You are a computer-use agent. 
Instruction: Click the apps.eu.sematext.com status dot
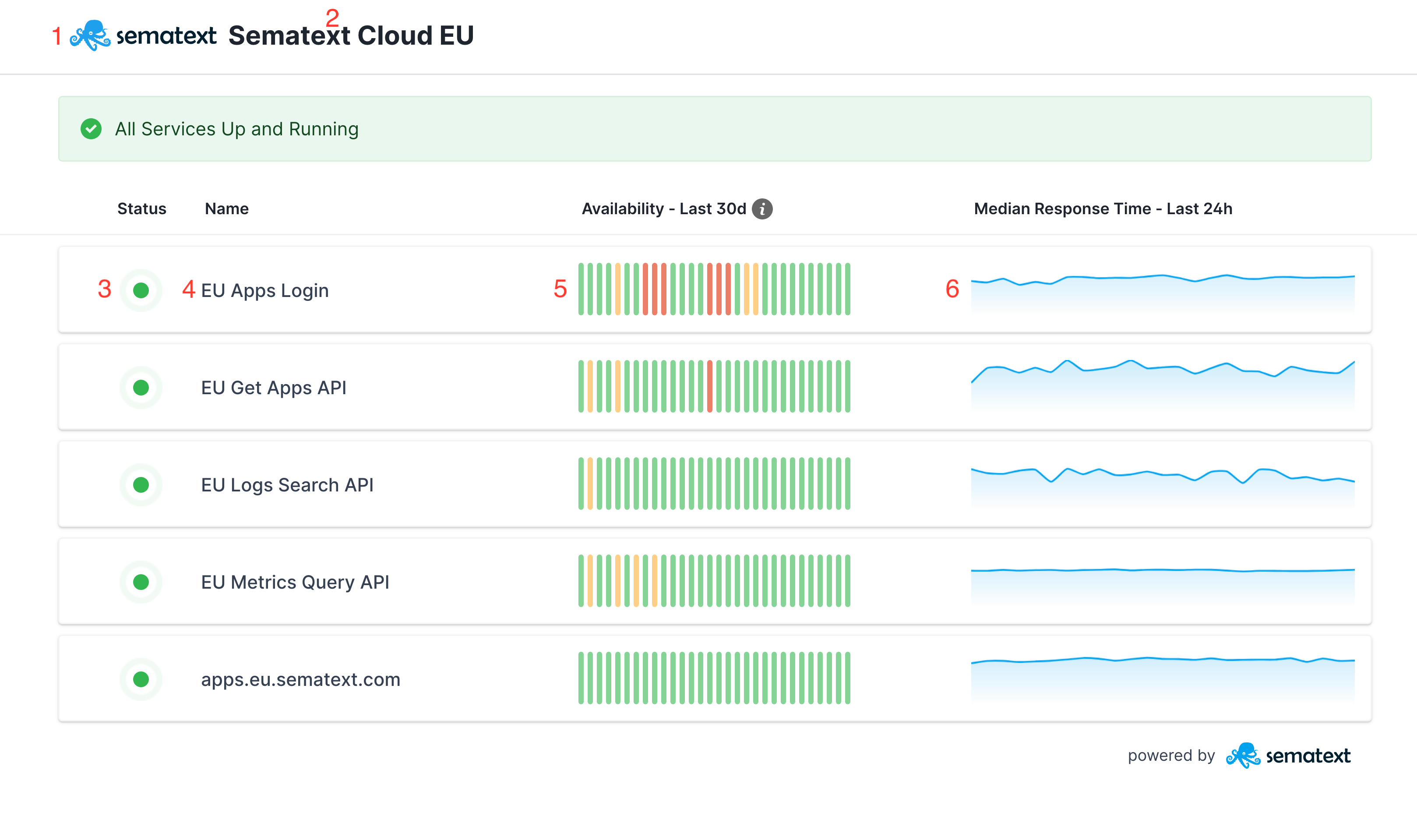(x=141, y=679)
